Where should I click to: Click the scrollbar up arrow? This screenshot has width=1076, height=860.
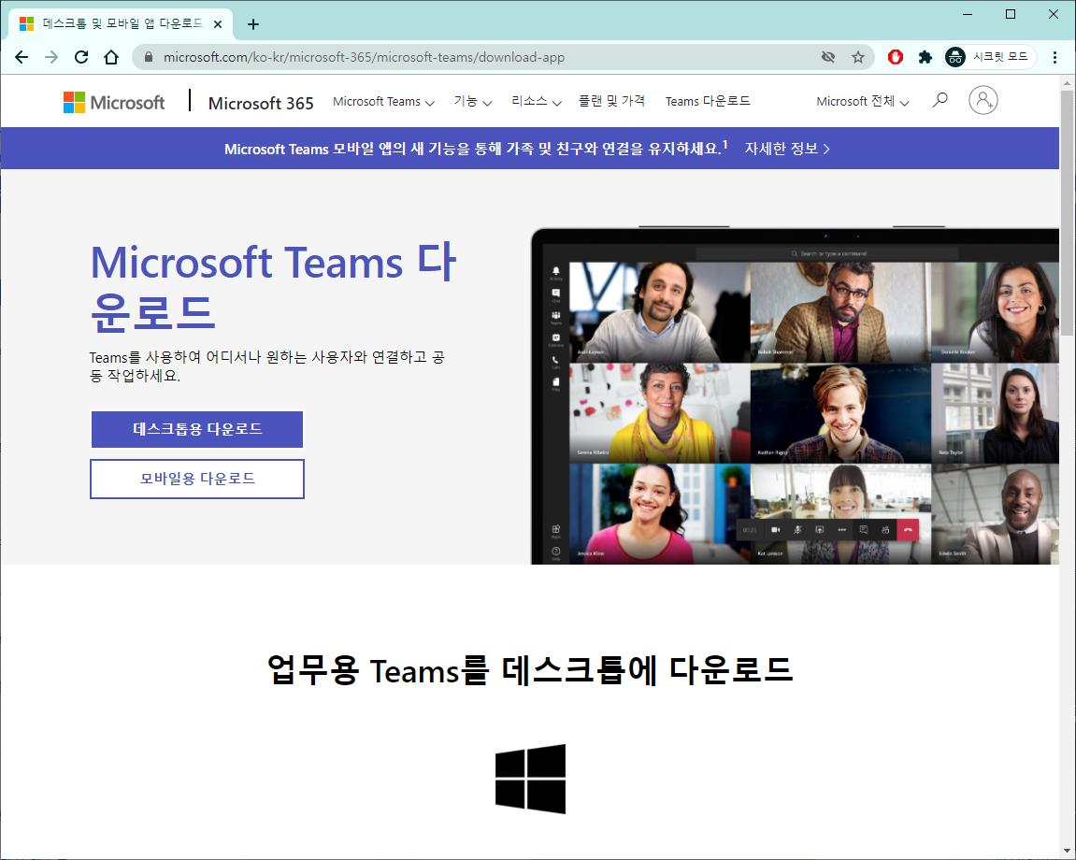pyautogui.click(x=1067, y=82)
